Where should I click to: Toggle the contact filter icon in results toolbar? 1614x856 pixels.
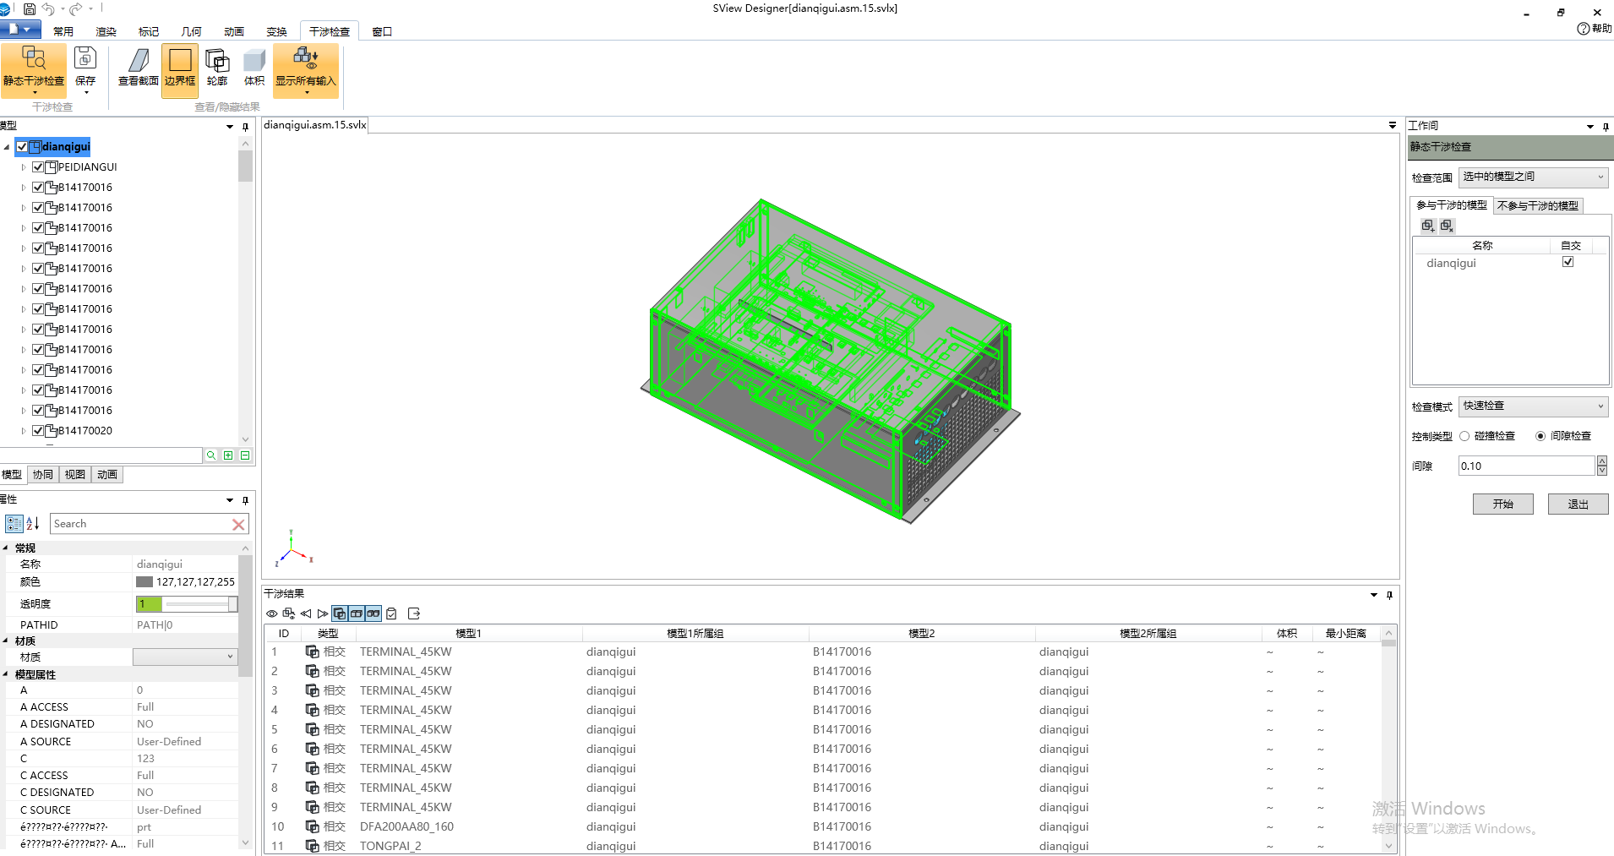357,613
